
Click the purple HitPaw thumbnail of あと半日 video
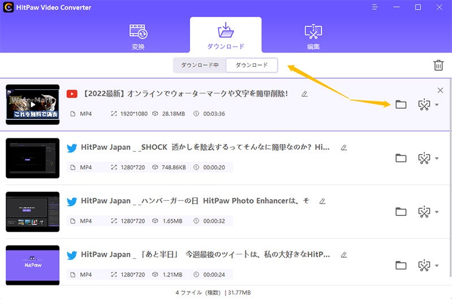point(33,265)
